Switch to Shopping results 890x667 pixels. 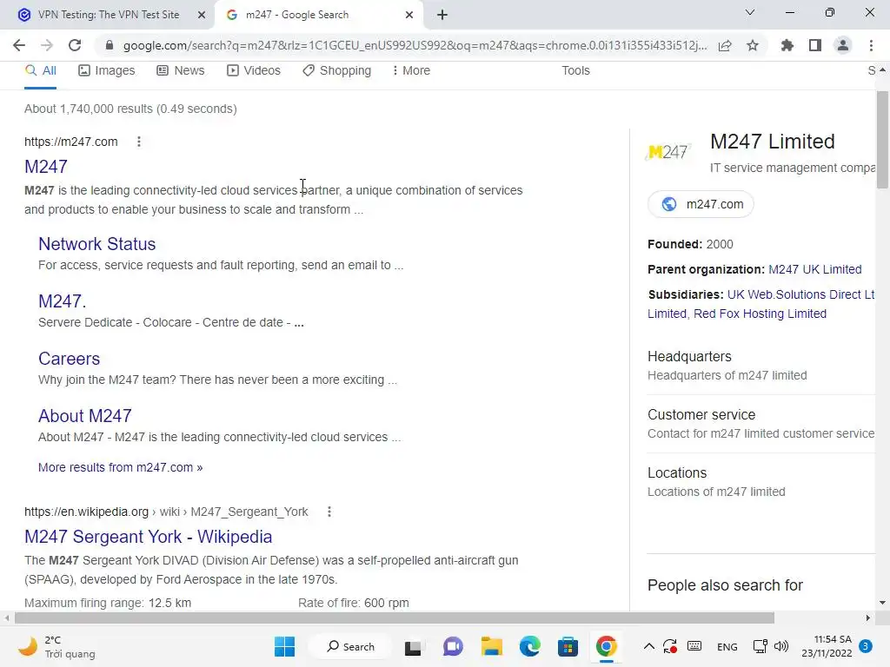click(336, 71)
